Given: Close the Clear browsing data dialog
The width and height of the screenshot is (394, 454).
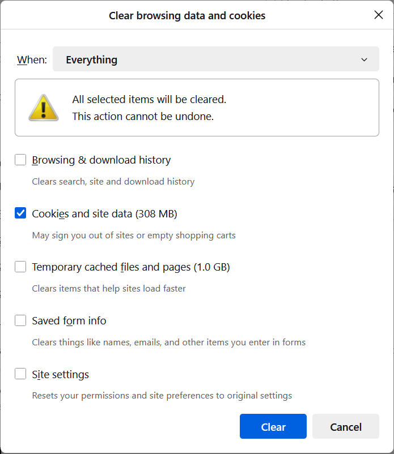Looking at the screenshot, I should [x=378, y=15].
